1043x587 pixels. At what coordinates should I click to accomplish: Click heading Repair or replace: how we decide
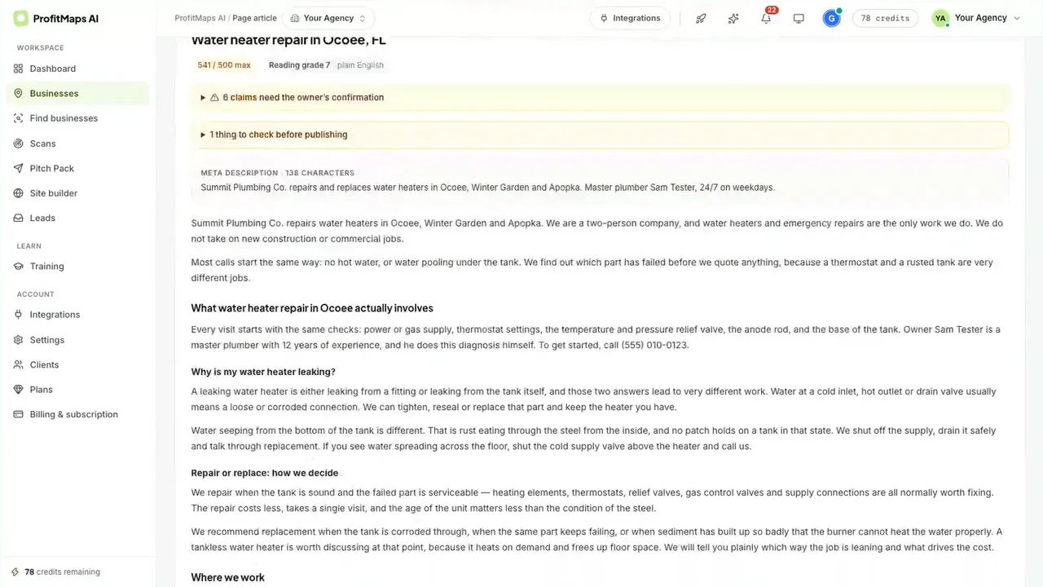click(x=265, y=473)
